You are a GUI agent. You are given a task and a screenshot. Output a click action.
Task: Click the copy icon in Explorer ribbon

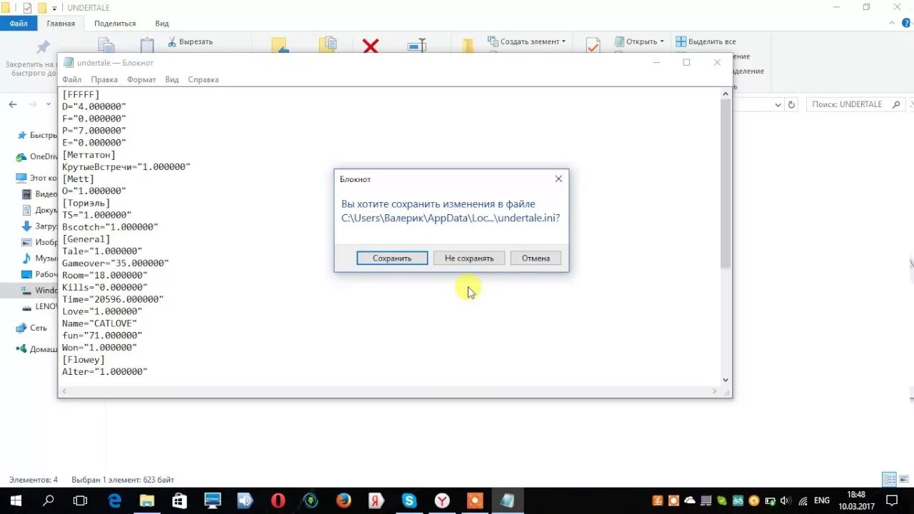pyautogui.click(x=106, y=45)
